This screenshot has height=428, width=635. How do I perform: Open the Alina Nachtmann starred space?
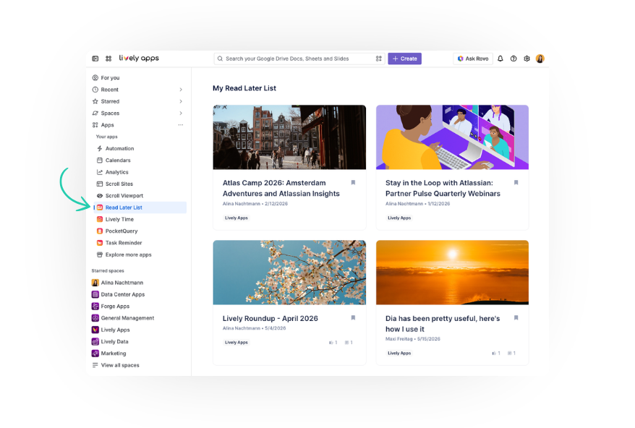122,283
